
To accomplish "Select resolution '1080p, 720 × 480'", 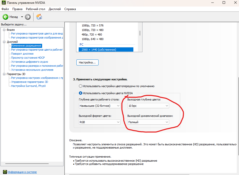I will [93, 30].
